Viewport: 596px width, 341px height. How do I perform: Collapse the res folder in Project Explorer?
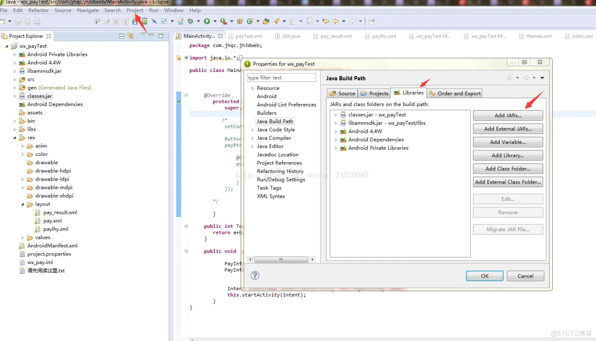pos(15,137)
